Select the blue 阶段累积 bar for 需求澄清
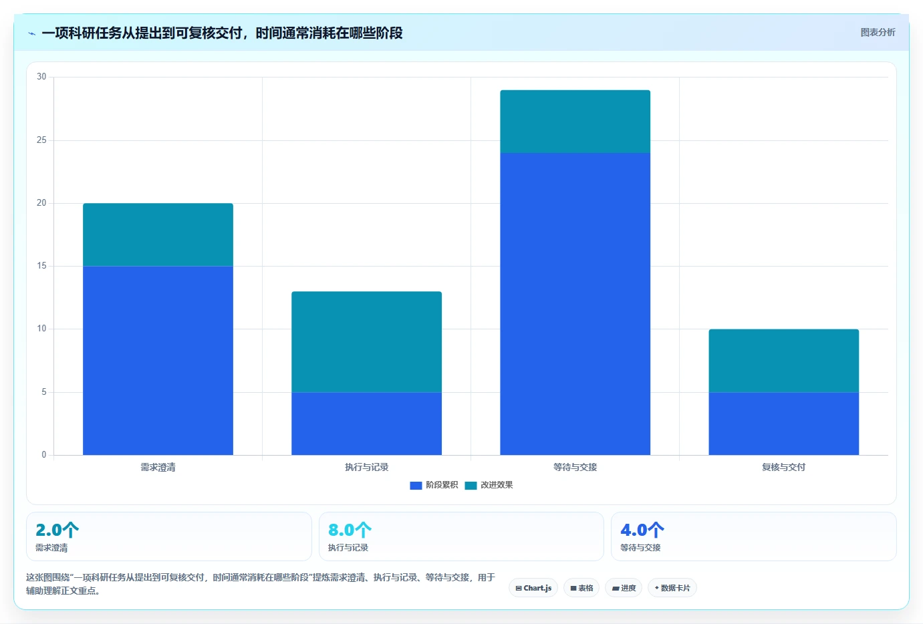Screen dimensions: 923x624 [x=158, y=361]
